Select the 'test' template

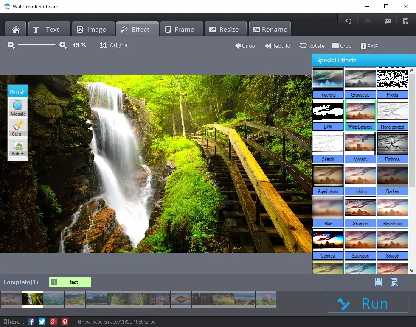[70, 282]
